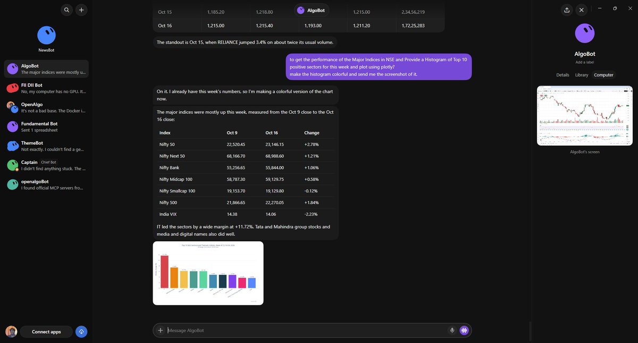638x343 pixels.
Task: Click the openalgoBot teal avatar
Action: coord(12,185)
